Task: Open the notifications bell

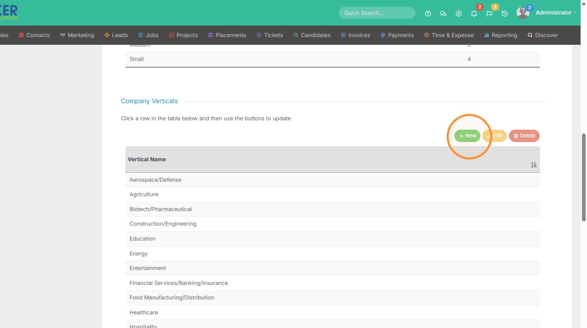Action: pos(474,14)
